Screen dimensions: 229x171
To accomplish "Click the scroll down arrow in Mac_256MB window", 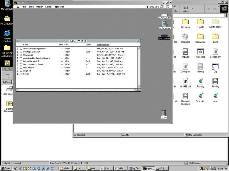I will click(x=139, y=87).
